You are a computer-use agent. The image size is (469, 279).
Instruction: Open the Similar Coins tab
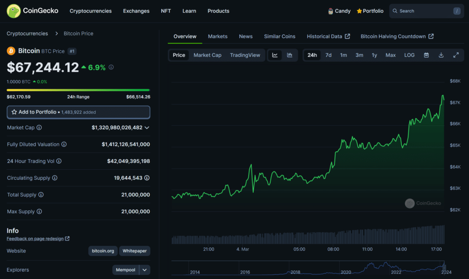pyautogui.click(x=279, y=37)
